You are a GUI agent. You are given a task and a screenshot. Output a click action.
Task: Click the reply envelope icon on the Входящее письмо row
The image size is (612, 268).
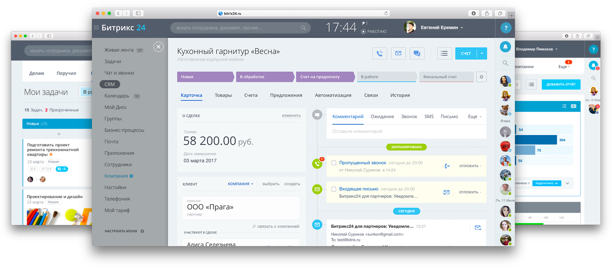446,192
